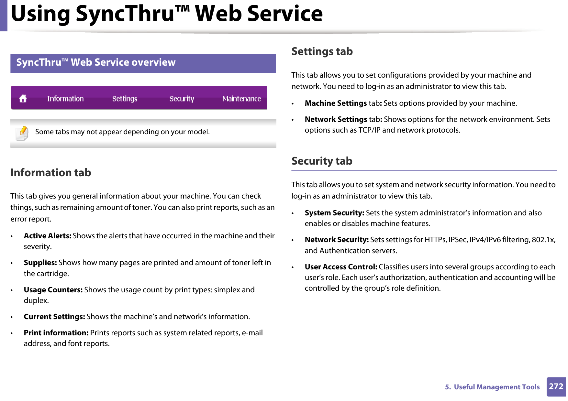
Task: Expand the Security tab section heading
Action: [321, 161]
